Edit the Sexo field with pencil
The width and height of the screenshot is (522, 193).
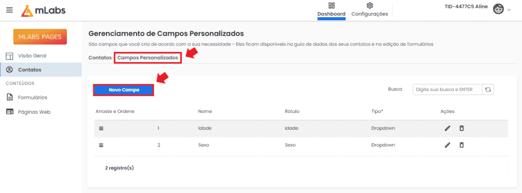448,145
